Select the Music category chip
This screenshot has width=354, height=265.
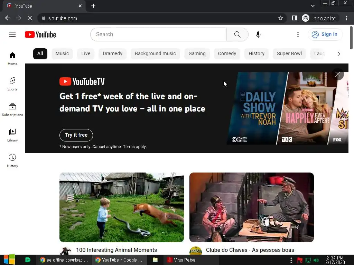62,53
